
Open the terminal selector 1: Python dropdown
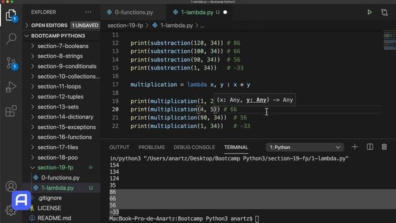304,147
